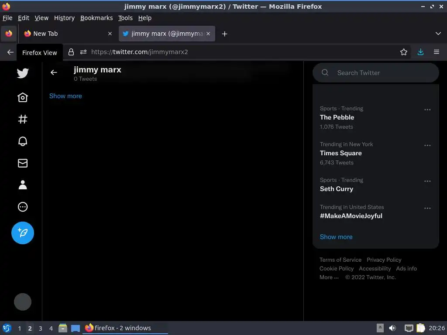Open the Notifications bell icon
The image size is (447, 335).
(x=23, y=141)
